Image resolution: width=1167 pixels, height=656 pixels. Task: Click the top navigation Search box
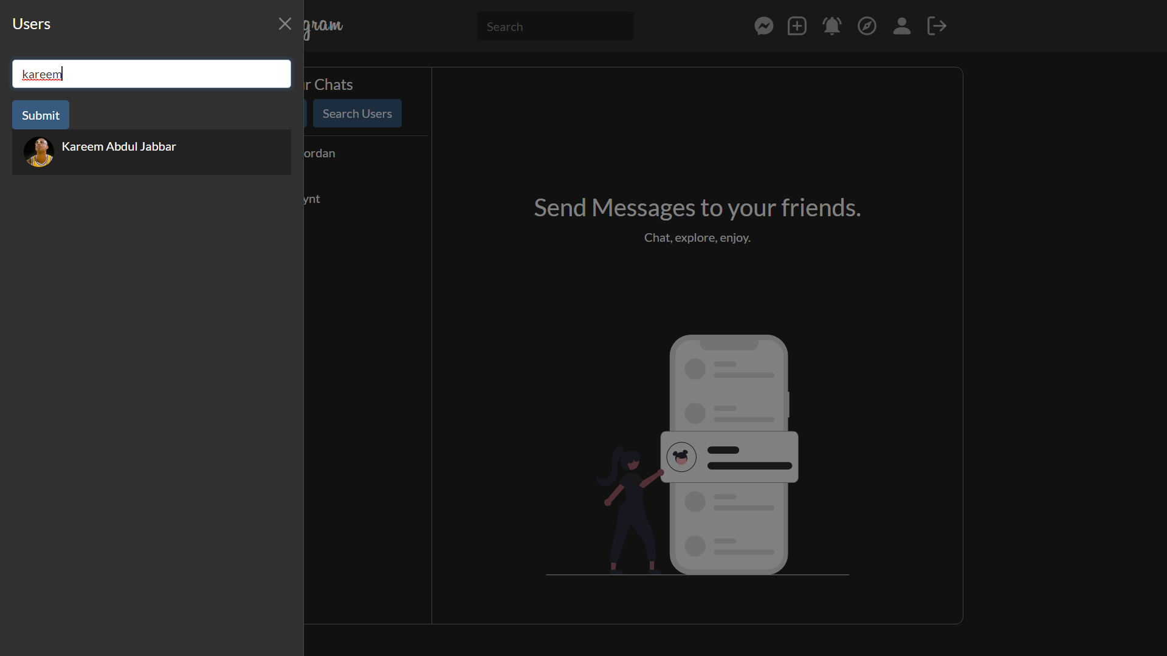click(x=555, y=27)
